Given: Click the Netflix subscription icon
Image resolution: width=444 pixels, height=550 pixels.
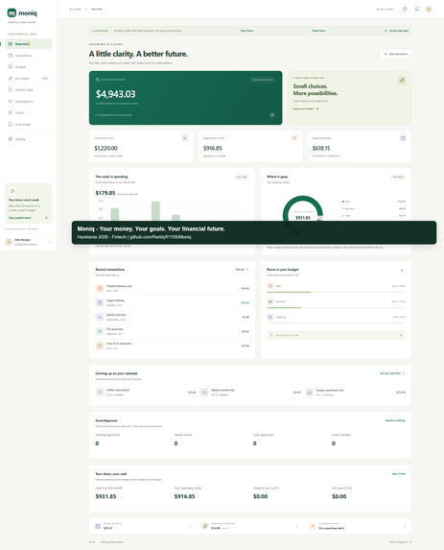Looking at the screenshot, I should pos(100,393).
